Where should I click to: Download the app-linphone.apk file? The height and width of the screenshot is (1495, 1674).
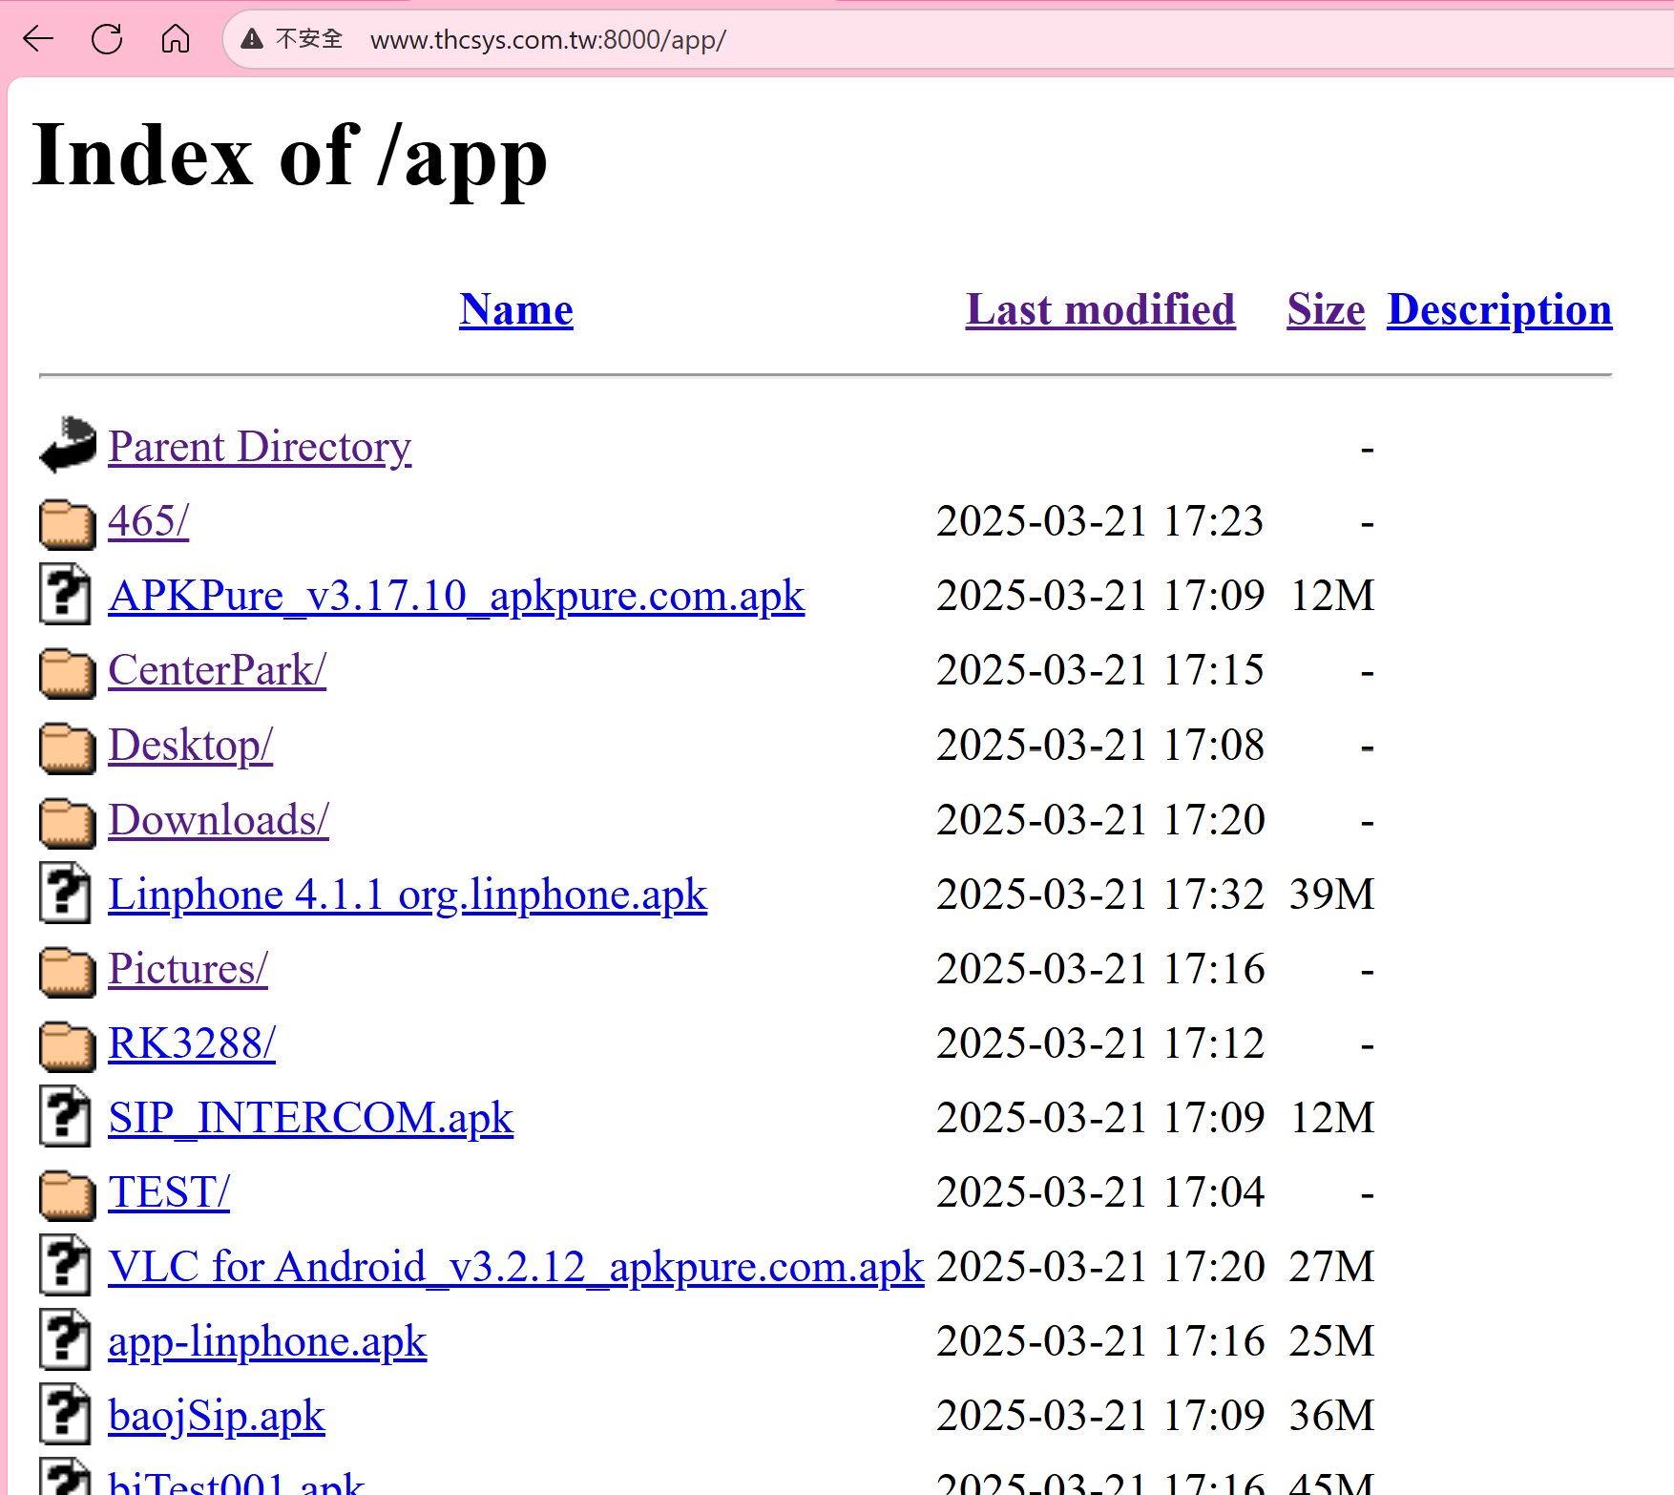[x=267, y=1341]
